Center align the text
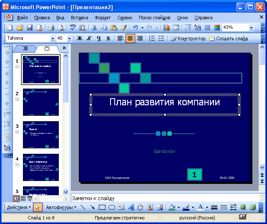The image size is (267, 224). pyautogui.click(x=130, y=38)
